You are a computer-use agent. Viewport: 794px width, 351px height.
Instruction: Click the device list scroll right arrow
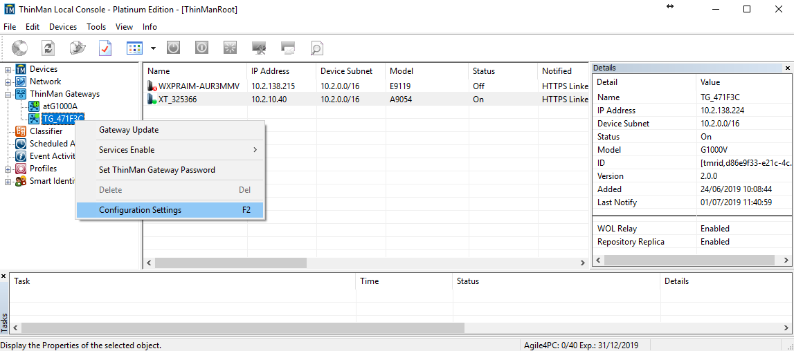(582, 263)
